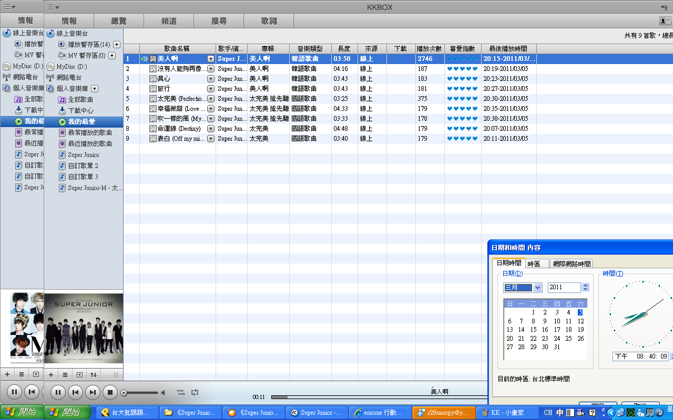Screen dimensions: 673x420
Task: Open the dropdown arrow for song 真心
Action: point(211,79)
